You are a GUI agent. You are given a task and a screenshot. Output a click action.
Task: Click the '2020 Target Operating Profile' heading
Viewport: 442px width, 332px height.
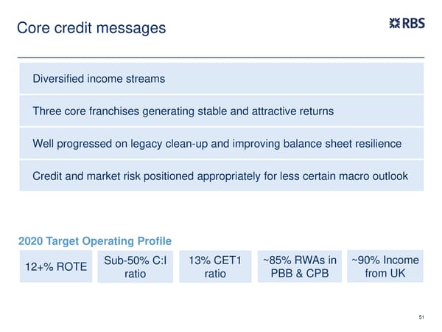[x=94, y=241]
